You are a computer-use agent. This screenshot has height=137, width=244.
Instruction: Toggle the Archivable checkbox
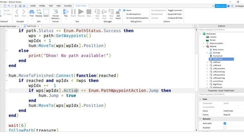pyautogui.click(x=225, y=123)
